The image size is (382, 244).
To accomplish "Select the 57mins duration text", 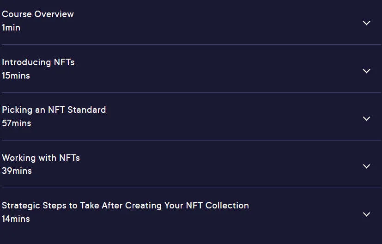I will click(17, 123).
